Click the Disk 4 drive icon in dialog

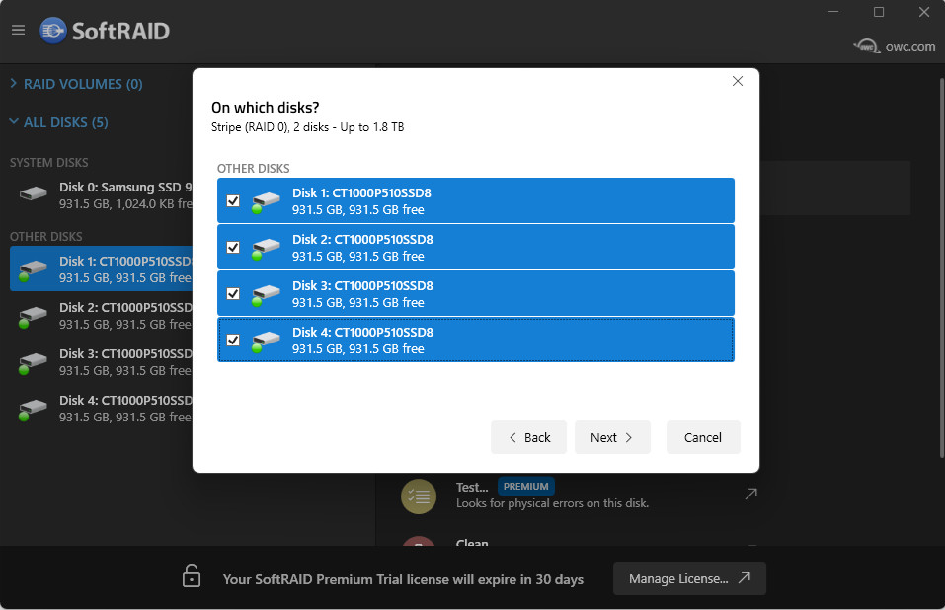266,341
